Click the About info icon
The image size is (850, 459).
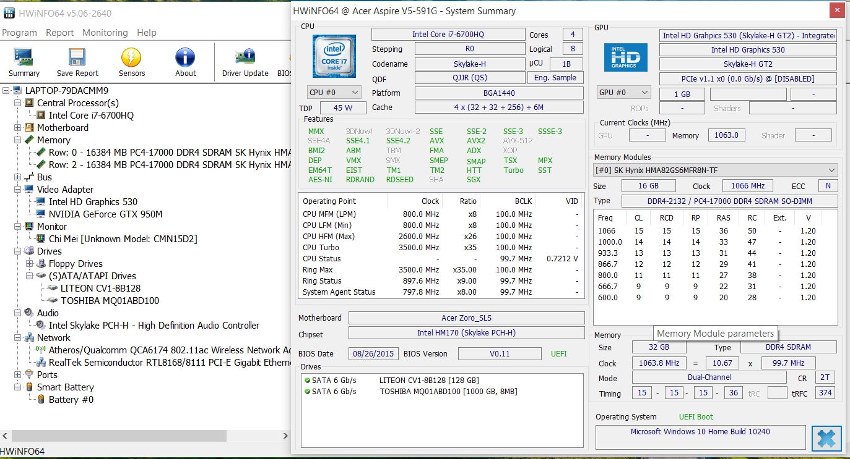185,57
